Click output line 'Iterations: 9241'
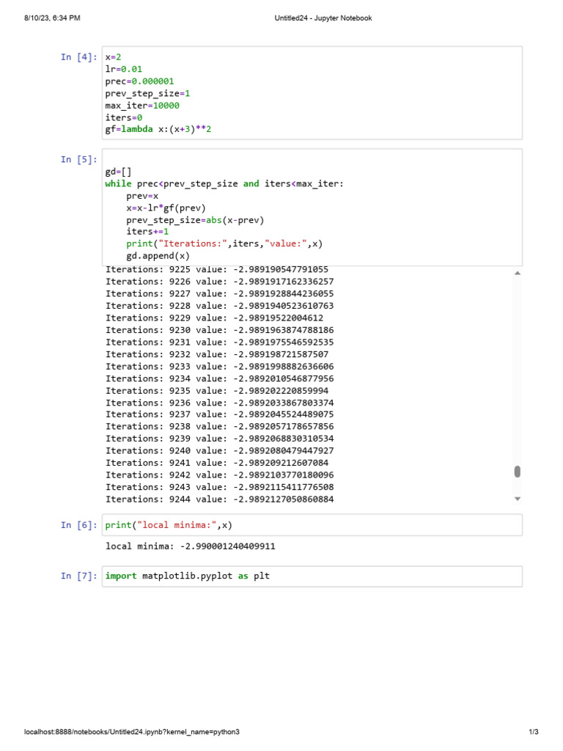The height and width of the screenshot is (751, 563). click(217, 463)
